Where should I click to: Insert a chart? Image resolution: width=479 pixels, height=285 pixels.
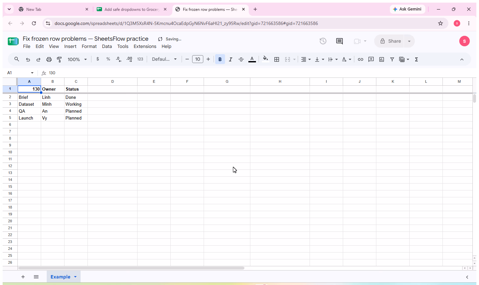click(382, 59)
